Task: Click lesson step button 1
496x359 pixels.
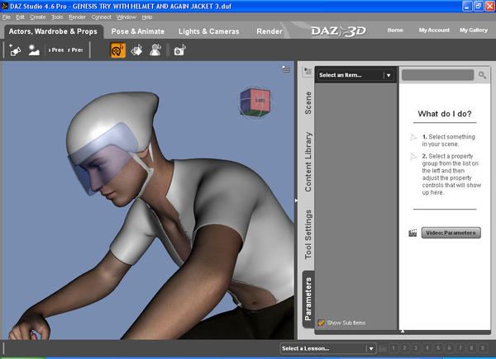Action: click(x=393, y=348)
